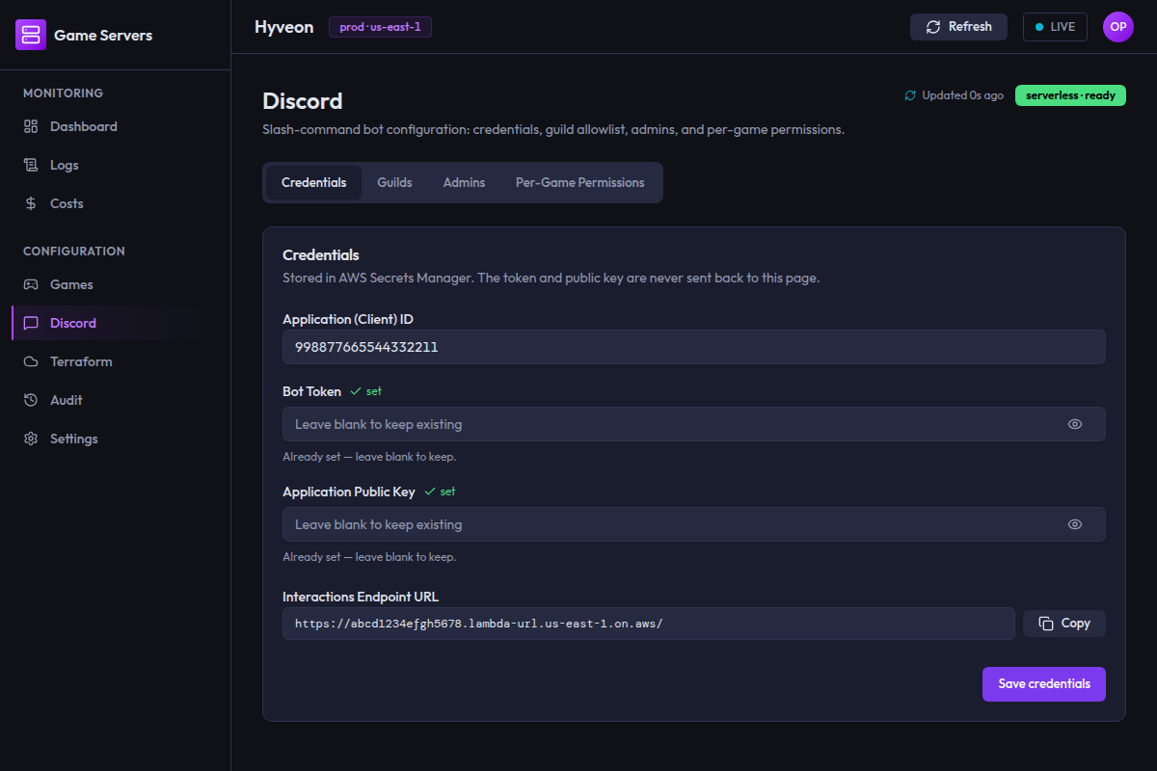Navigate to Logs page
The height and width of the screenshot is (771, 1157).
pos(115,165)
